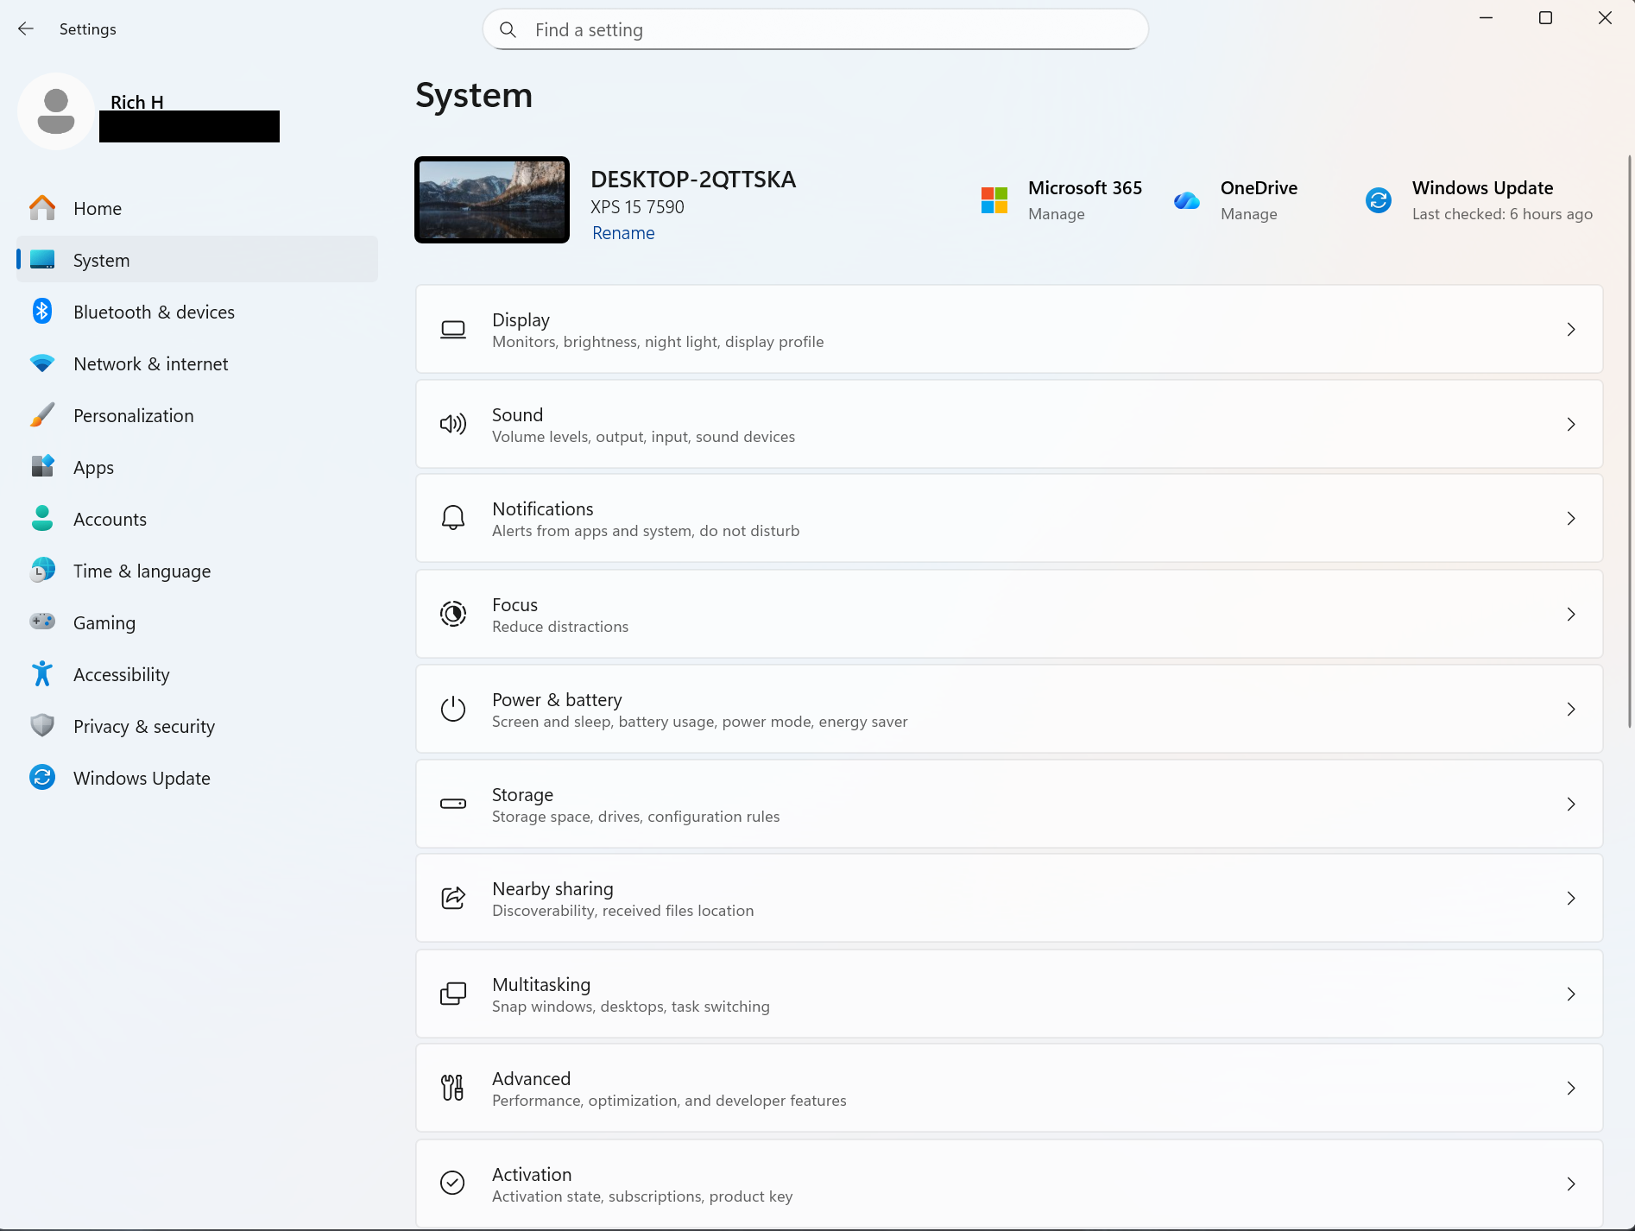Click Manage under OneDrive
Image resolution: width=1635 pixels, height=1231 pixels.
pyautogui.click(x=1249, y=214)
